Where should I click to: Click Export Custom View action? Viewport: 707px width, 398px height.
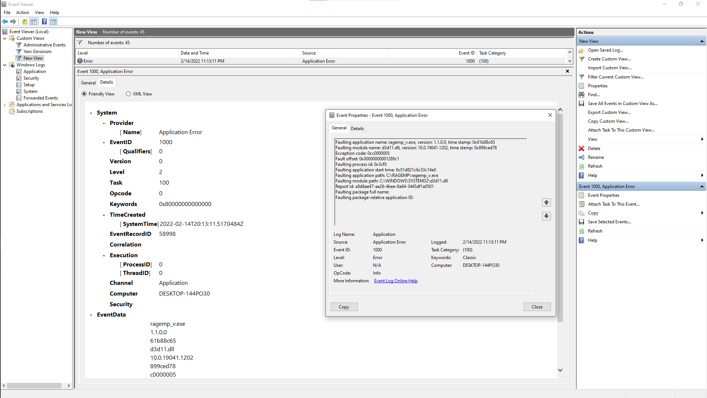609,112
